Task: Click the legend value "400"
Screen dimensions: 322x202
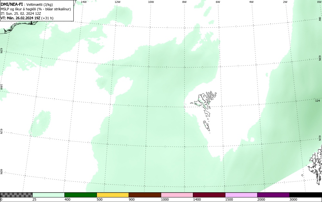Action: [x=67, y=199]
